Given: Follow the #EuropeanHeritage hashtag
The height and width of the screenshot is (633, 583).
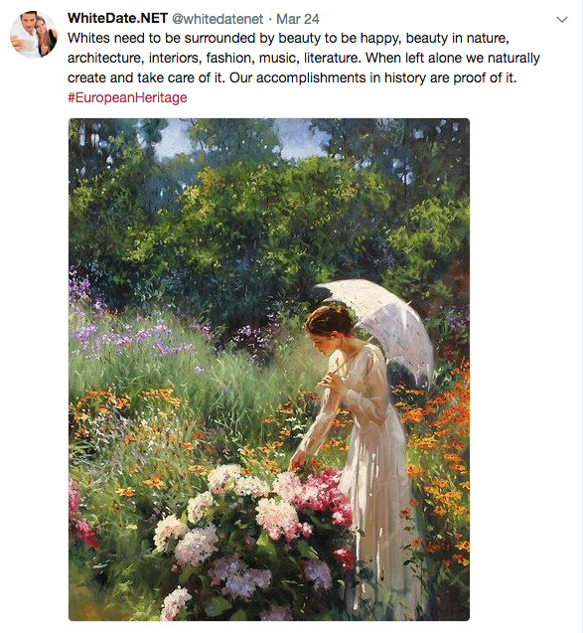Looking at the screenshot, I should tap(127, 97).
